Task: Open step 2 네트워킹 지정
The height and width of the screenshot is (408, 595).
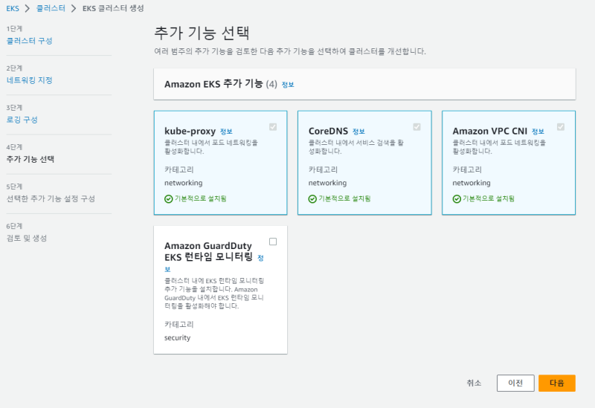Action: tap(29, 80)
